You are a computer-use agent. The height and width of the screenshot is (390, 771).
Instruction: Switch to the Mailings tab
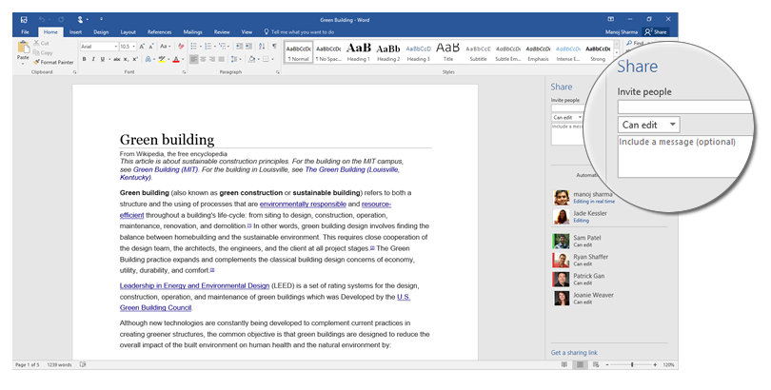[x=192, y=32]
